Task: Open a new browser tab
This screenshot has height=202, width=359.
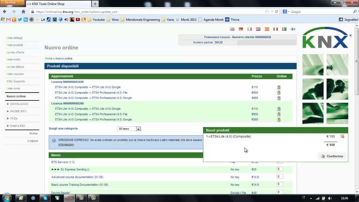Action: tap(95, 4)
